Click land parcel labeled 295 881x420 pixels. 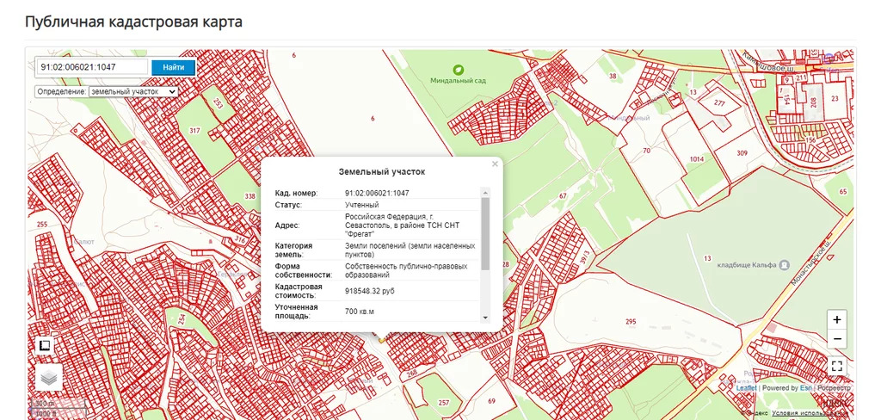tap(631, 322)
